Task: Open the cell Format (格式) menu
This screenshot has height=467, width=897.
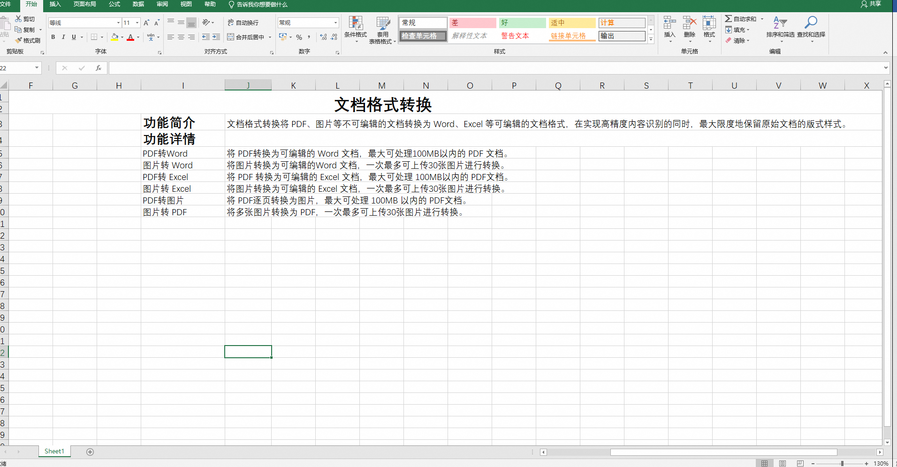Action: point(709,30)
